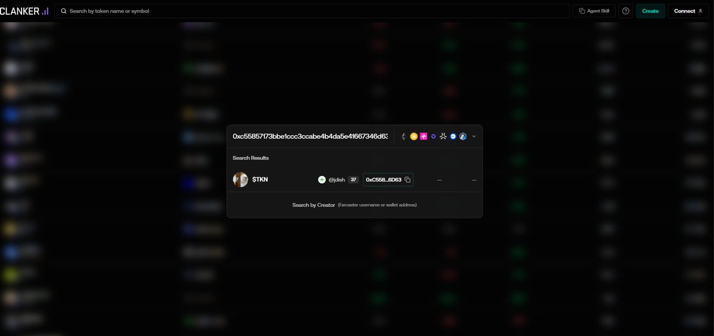Click the Search Results heading
The image size is (714, 336).
click(x=250, y=158)
